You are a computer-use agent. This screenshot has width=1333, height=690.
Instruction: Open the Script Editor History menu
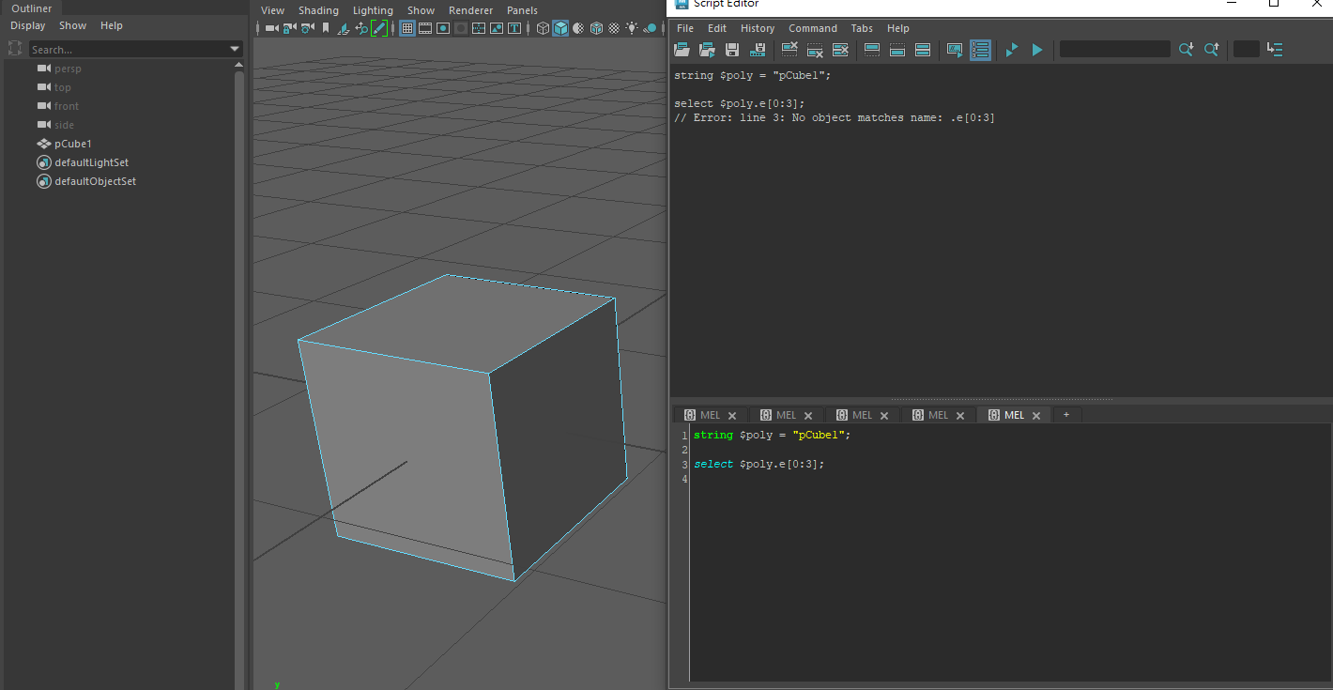[x=758, y=28]
